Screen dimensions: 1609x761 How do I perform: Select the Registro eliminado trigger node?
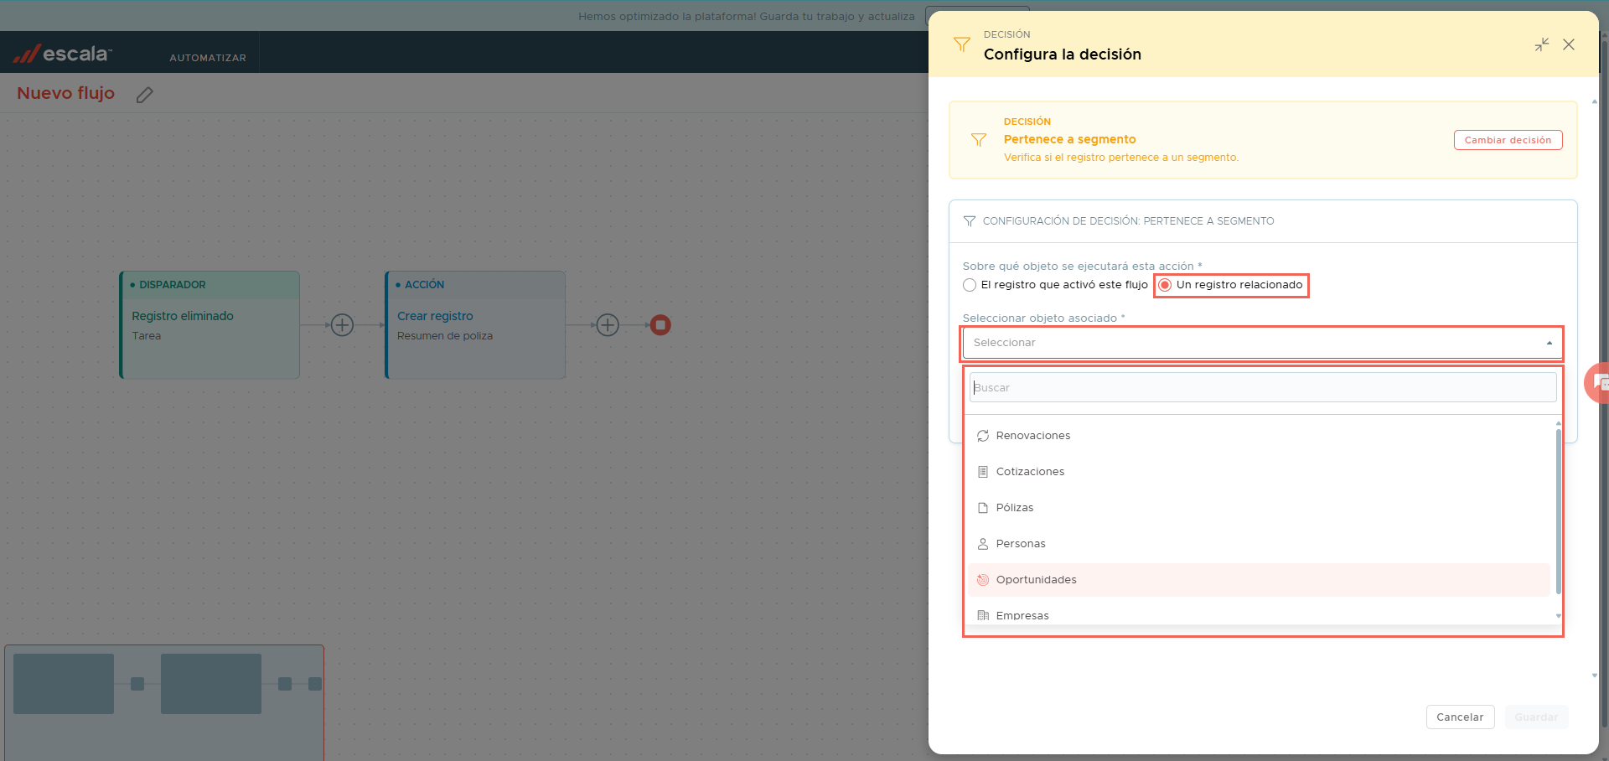[x=210, y=325]
